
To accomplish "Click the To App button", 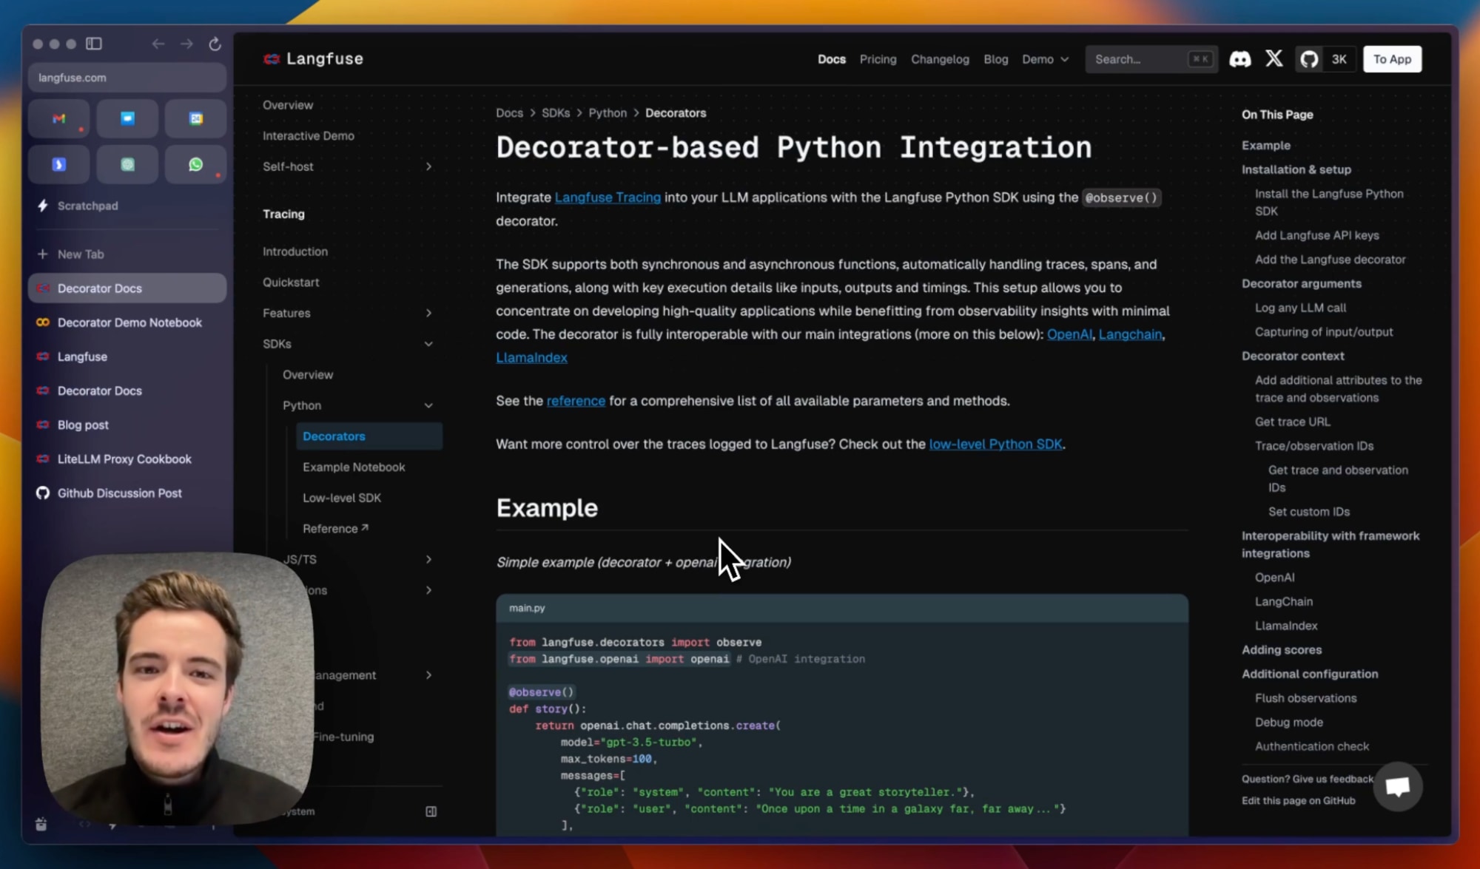I will coord(1392,58).
